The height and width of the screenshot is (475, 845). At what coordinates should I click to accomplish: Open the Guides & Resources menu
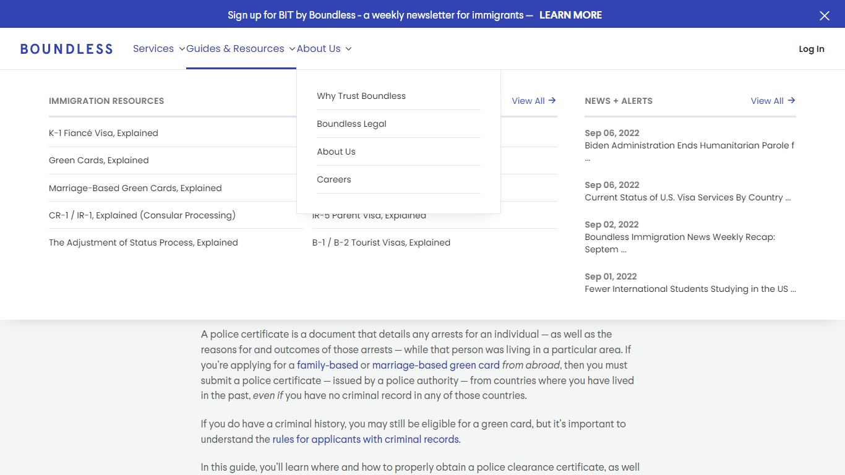point(235,49)
